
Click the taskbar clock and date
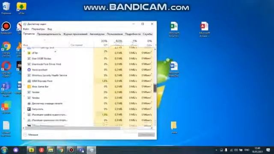pyautogui.click(x=257, y=150)
